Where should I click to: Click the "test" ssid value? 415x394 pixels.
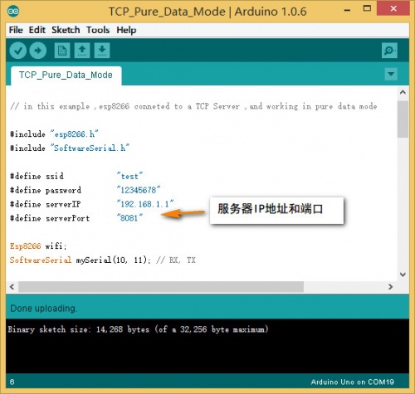129,176
